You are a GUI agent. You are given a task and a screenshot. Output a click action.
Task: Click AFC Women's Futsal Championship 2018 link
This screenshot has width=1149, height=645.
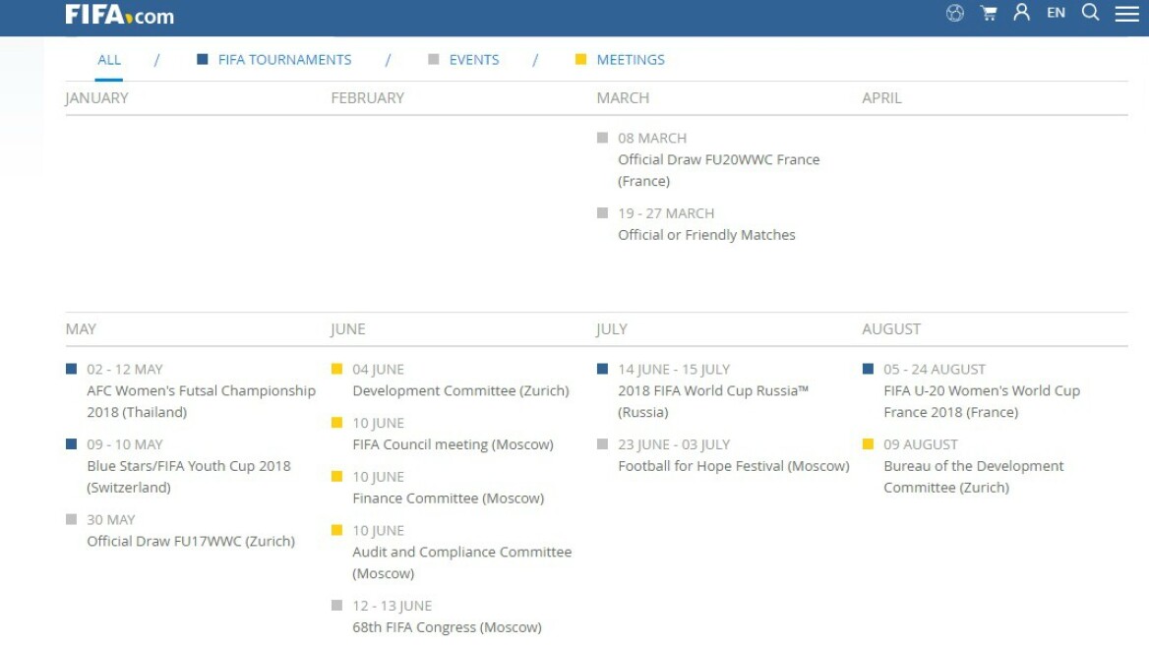click(201, 391)
